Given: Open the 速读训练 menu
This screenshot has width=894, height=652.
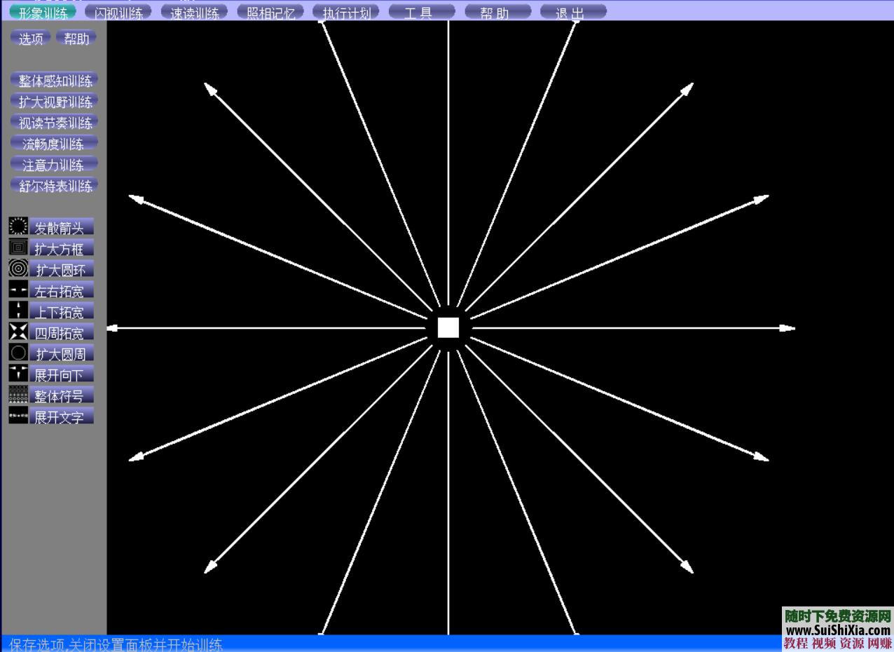Looking at the screenshot, I should coord(194,12).
